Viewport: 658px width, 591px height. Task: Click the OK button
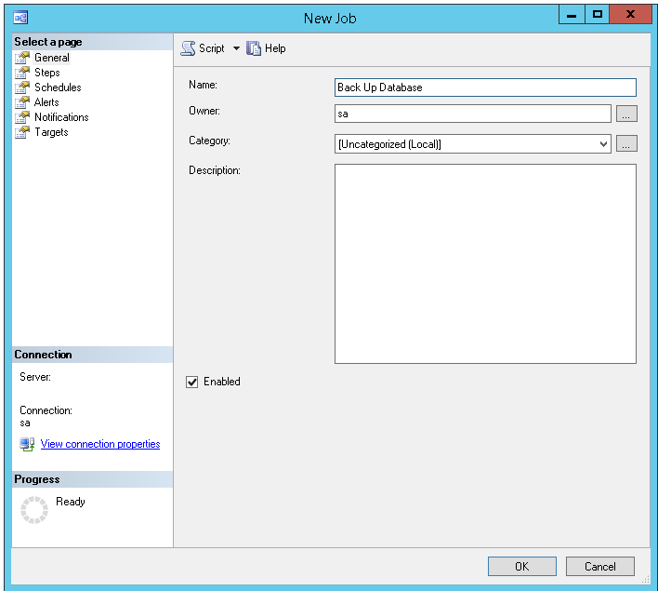(x=522, y=566)
